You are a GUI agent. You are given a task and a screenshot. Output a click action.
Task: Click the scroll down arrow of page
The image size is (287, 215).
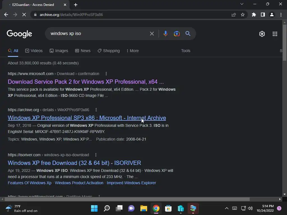point(284,194)
